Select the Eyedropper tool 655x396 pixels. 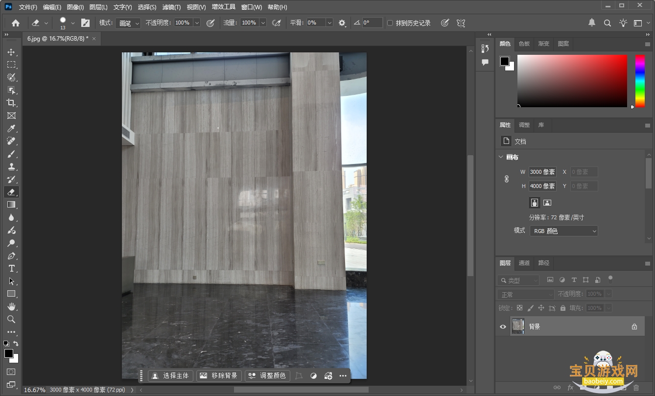[11, 128]
